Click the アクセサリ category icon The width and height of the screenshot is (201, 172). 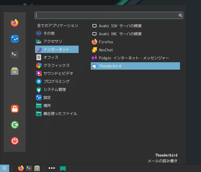pos(39,41)
